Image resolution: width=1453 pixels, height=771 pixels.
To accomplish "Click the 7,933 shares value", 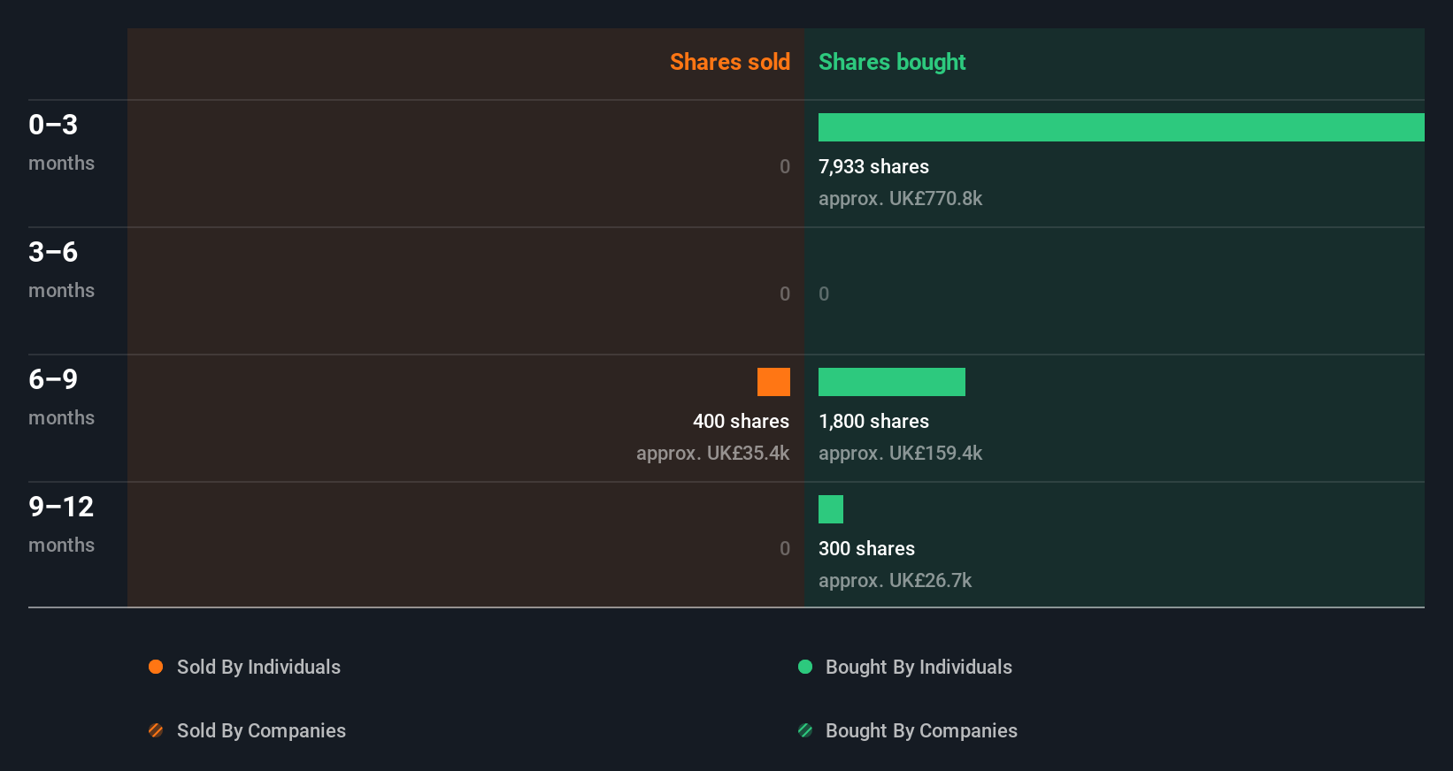I will (873, 166).
